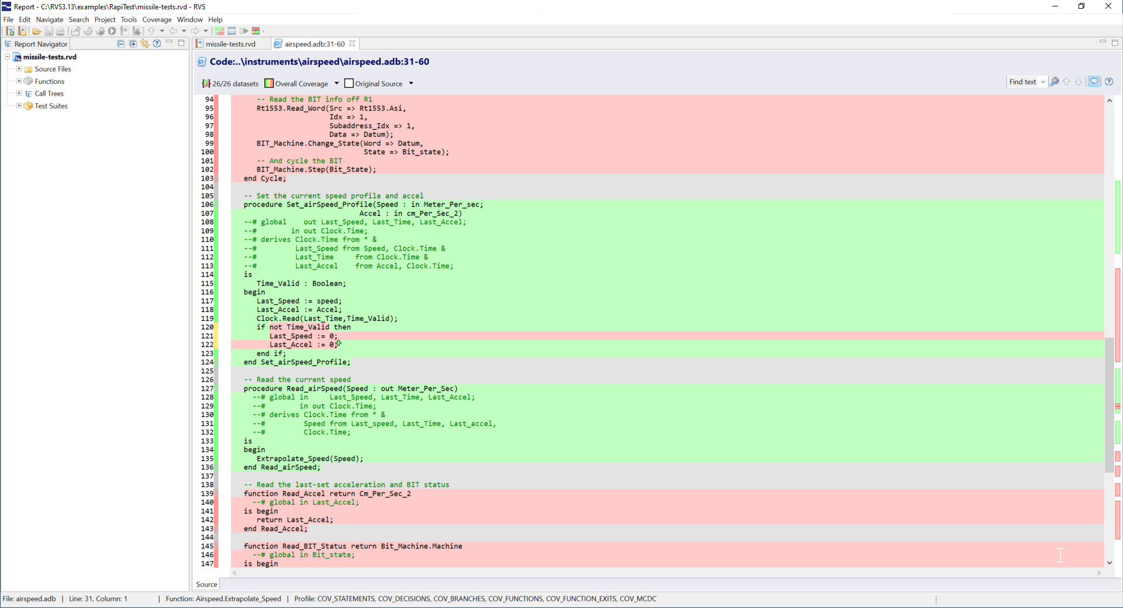The image size is (1123, 608).
Task: Expand the Test Suites tree node
Action: coord(18,106)
